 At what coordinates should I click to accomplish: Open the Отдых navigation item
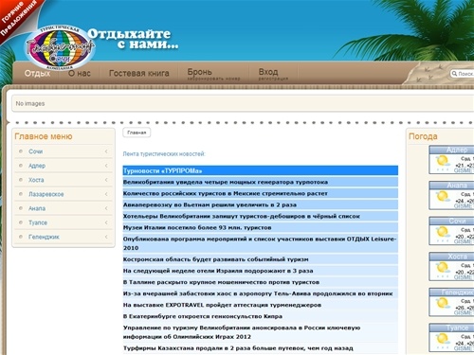(37, 73)
